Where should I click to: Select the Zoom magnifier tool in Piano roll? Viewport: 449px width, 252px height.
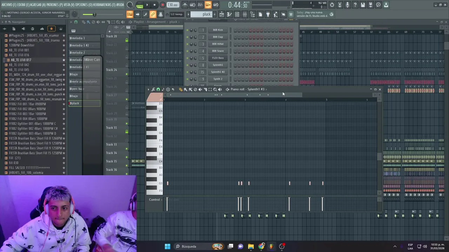[215, 90]
